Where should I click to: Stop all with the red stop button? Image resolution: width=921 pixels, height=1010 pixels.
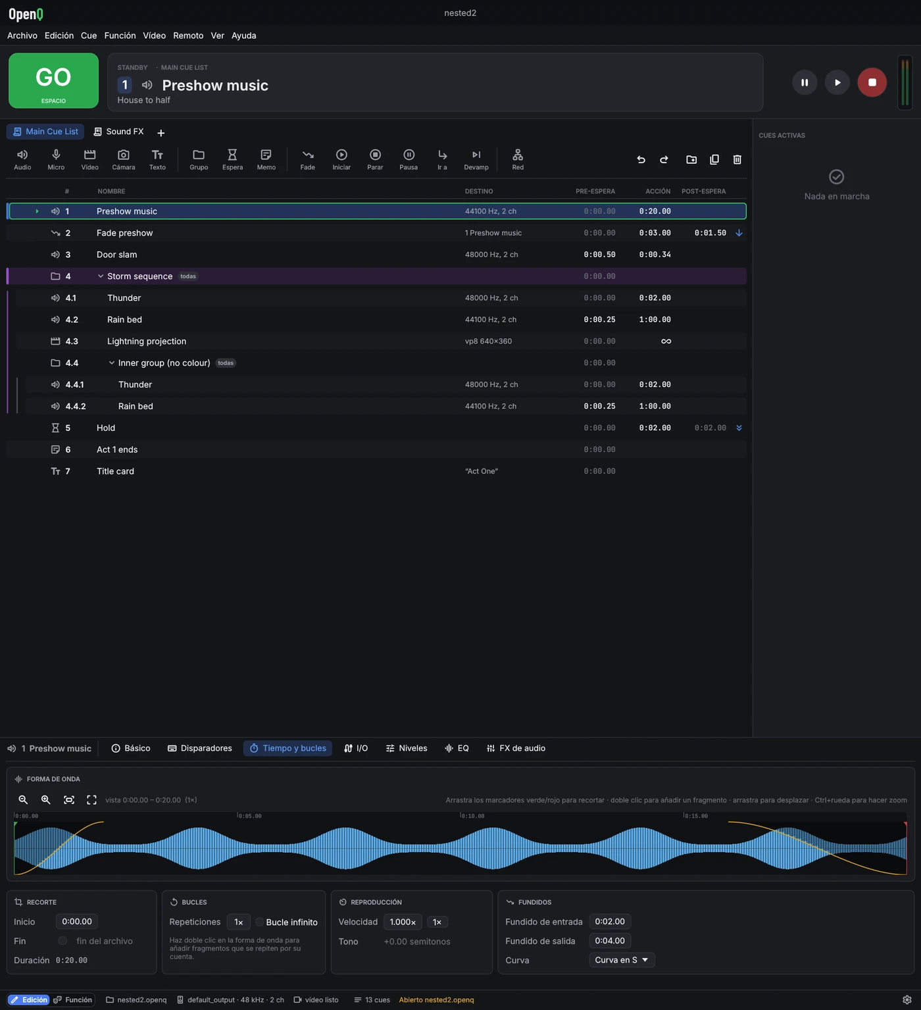(872, 82)
